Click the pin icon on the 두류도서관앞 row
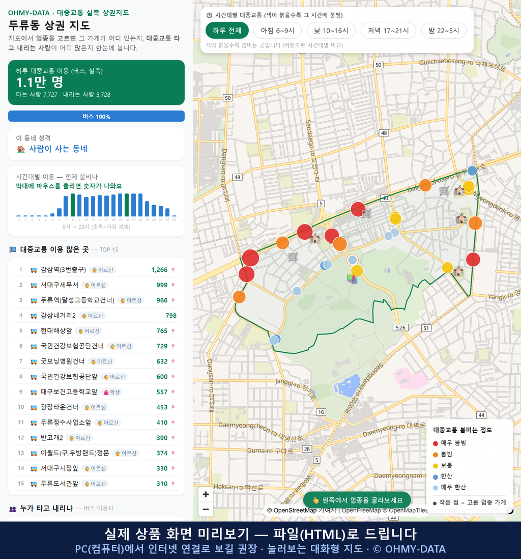This screenshot has width=521, height=559. (173, 484)
